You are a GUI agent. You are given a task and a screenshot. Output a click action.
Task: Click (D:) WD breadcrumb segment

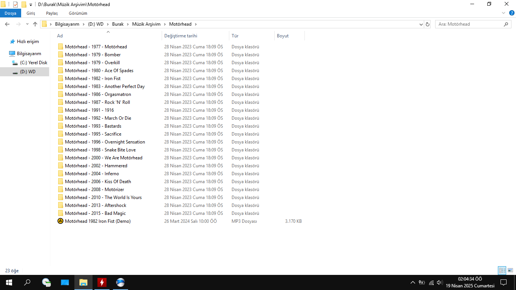pyautogui.click(x=96, y=24)
